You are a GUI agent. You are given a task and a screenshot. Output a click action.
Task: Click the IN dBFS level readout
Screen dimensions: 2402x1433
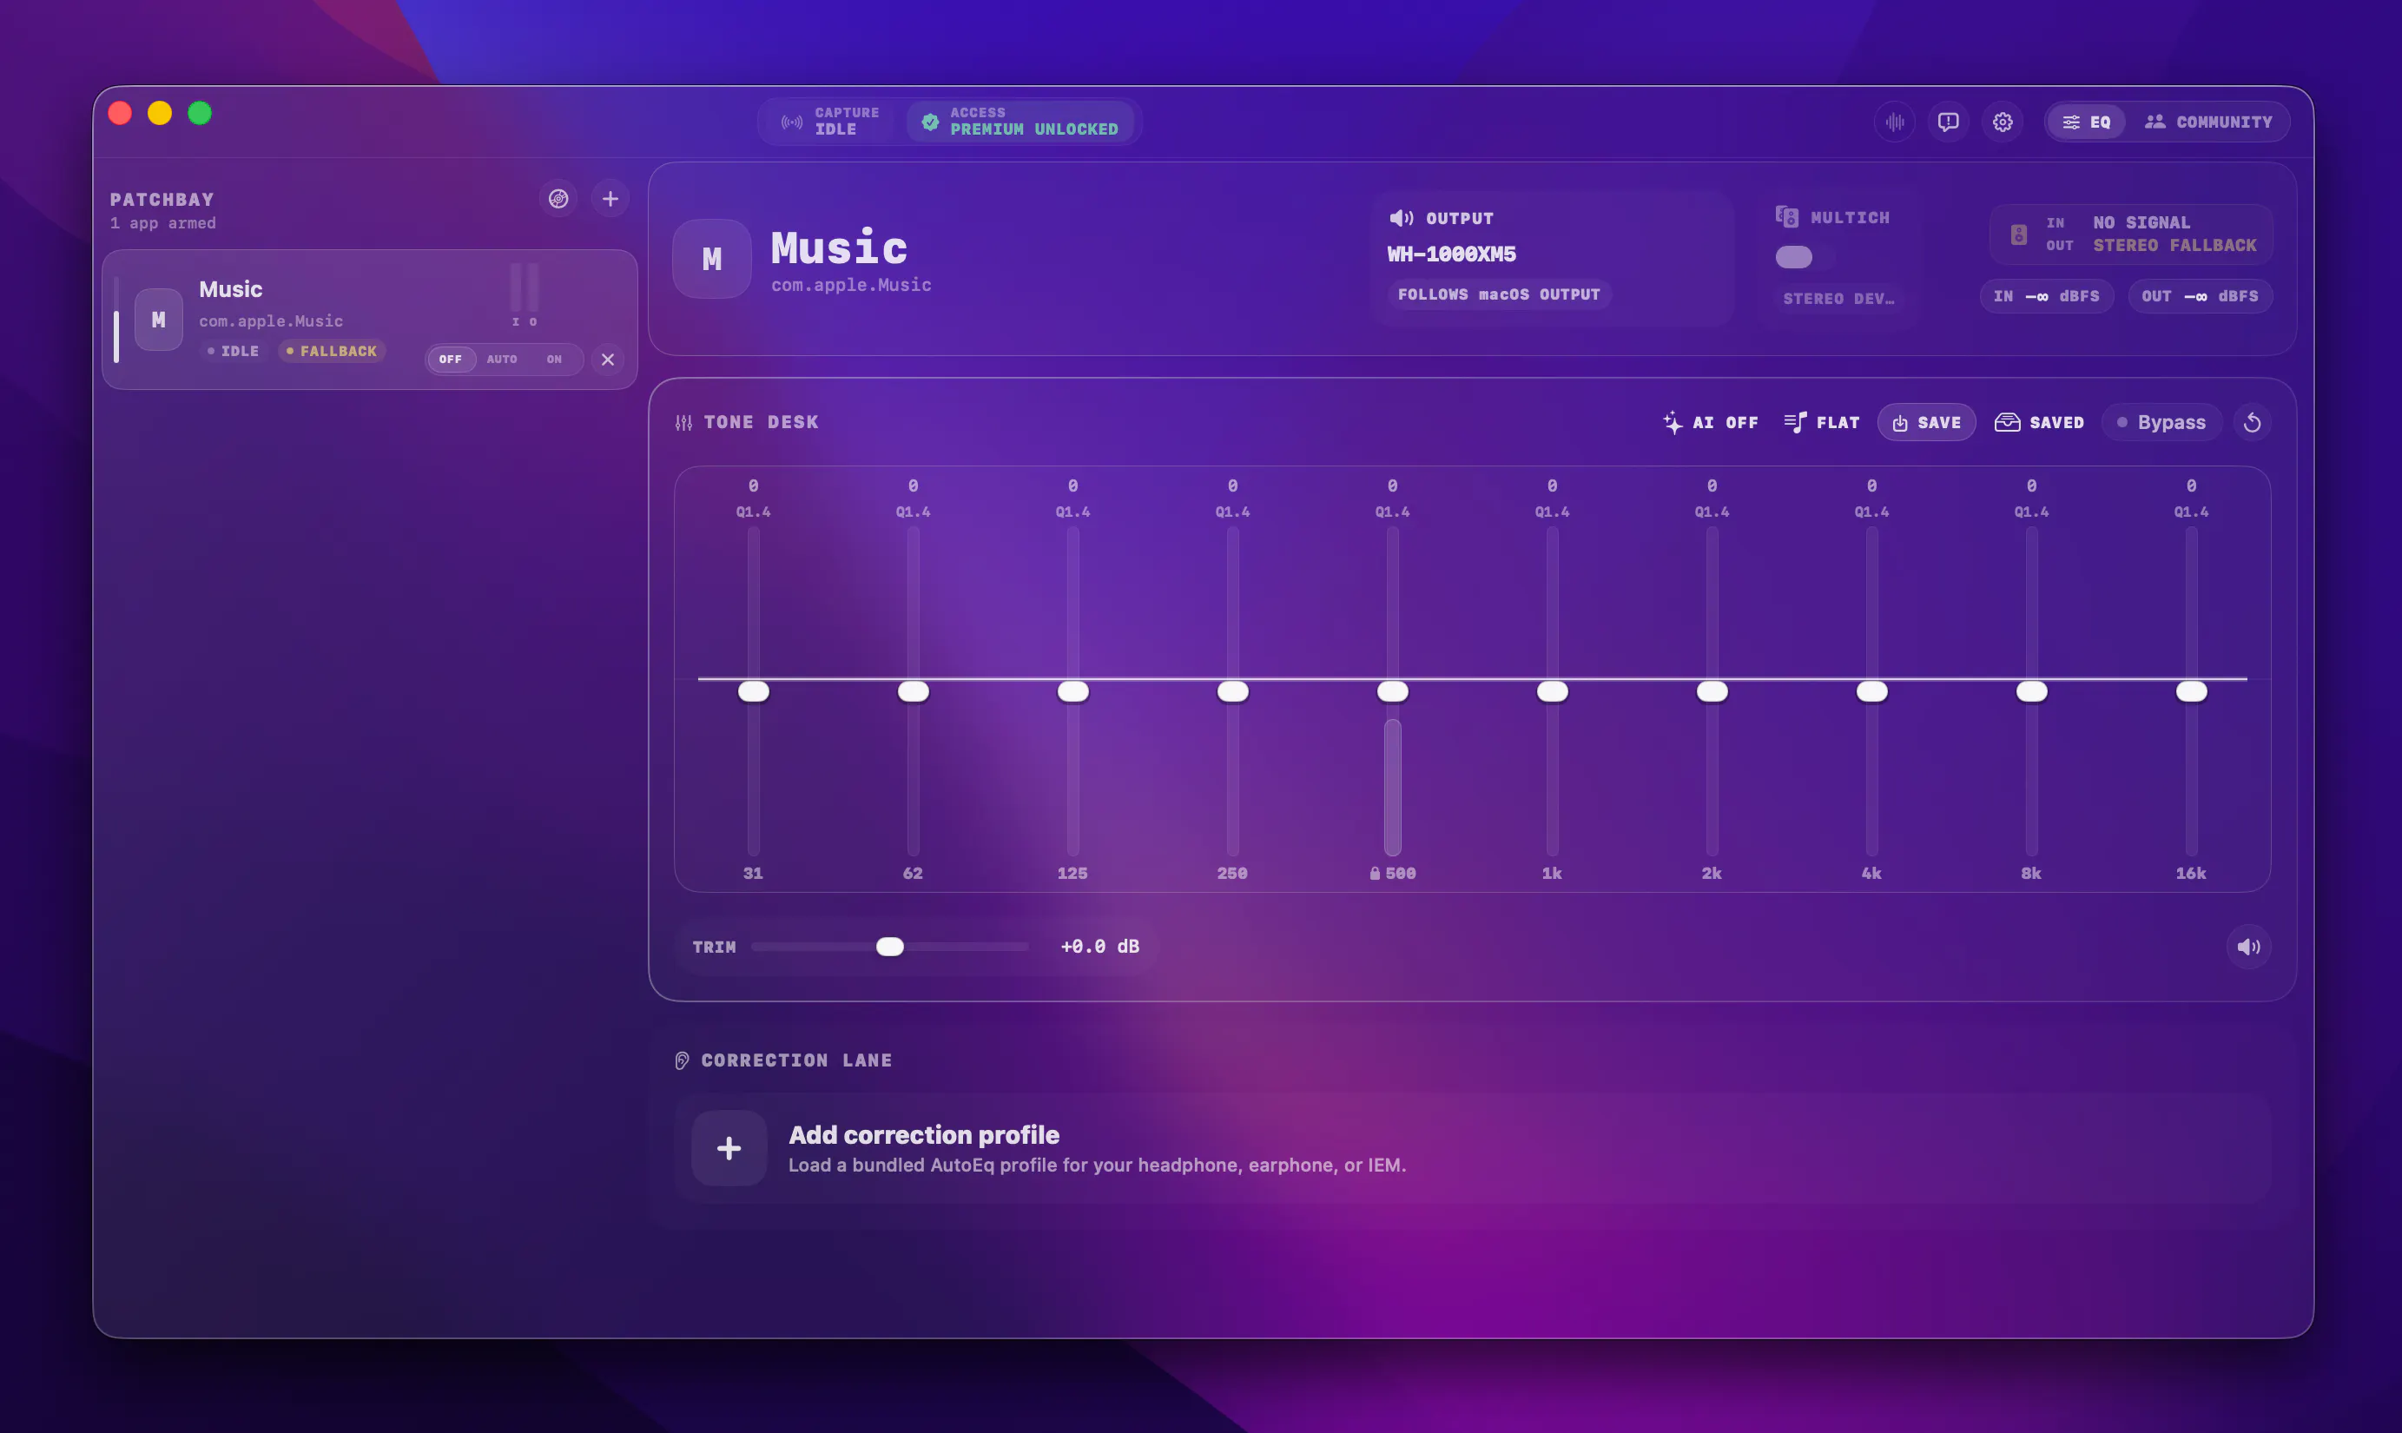coord(2047,296)
